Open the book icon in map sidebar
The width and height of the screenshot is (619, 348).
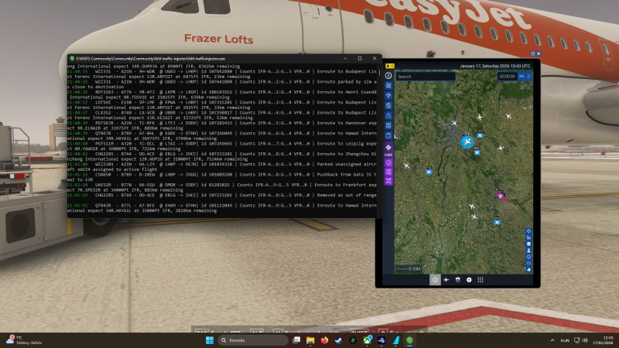[x=388, y=125]
